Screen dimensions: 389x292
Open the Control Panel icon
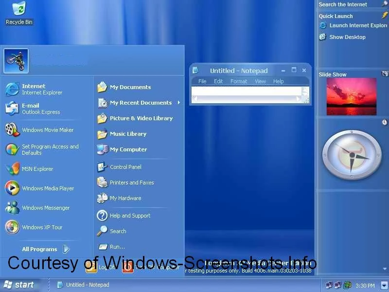[x=102, y=167]
